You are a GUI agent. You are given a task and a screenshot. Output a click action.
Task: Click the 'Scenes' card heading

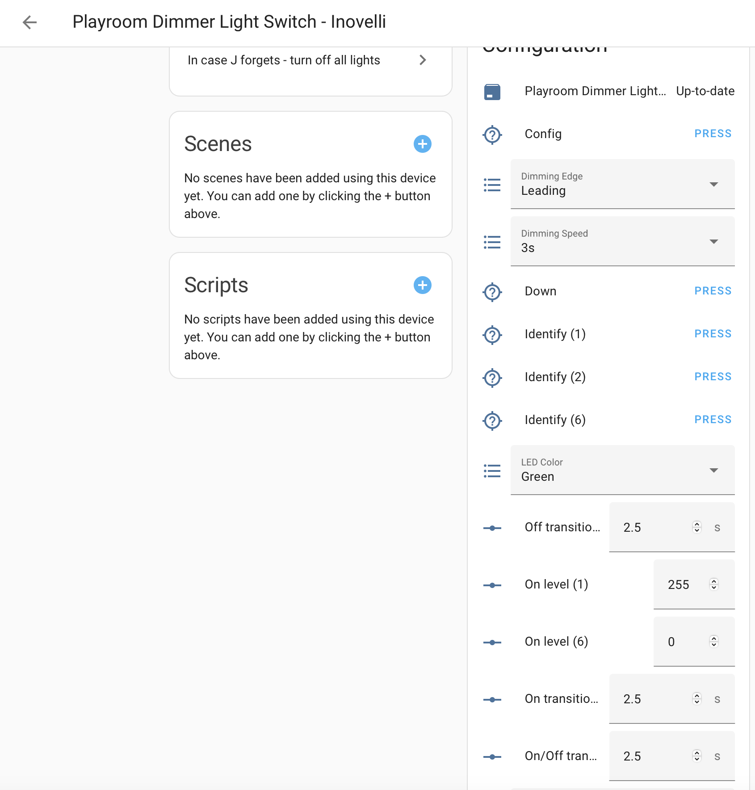coord(218,144)
